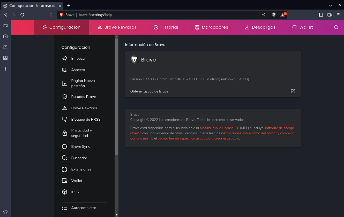Open reading list icon in left sidebar
Viewport: 344px width, 217px height.
(x=5, y=58)
